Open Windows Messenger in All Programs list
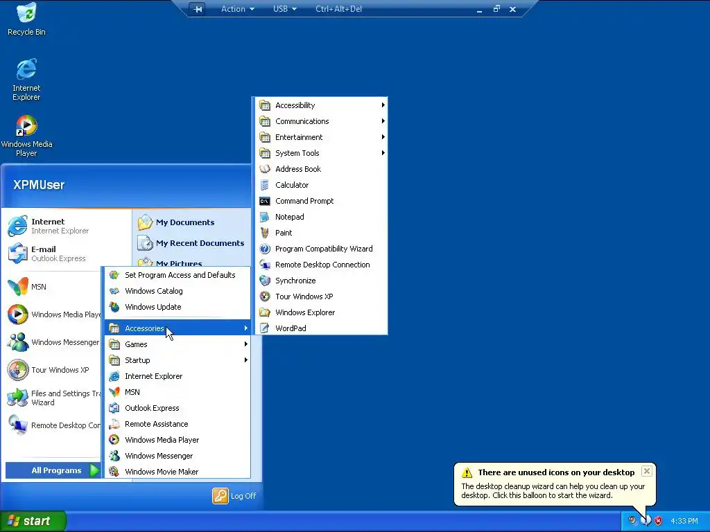 point(177,456)
